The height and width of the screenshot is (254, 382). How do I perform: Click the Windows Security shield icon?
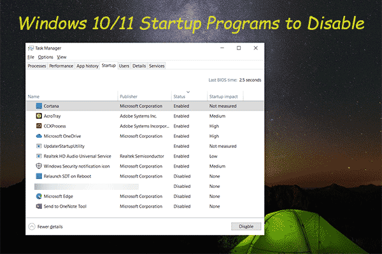[x=39, y=166]
